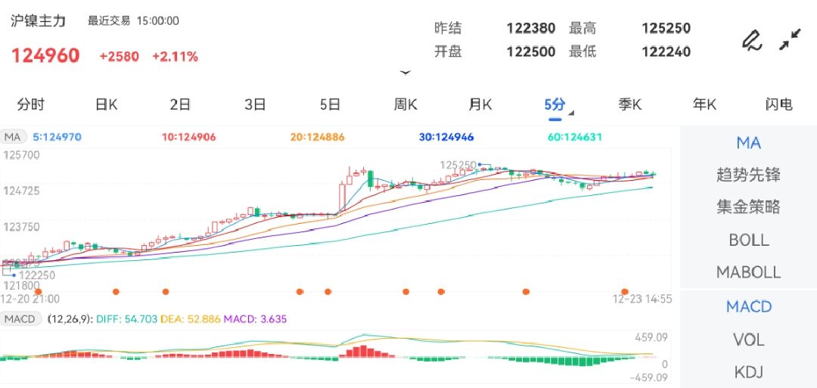Select the 5分 chart tab
This screenshot has width=817, height=388.
pyautogui.click(x=555, y=104)
